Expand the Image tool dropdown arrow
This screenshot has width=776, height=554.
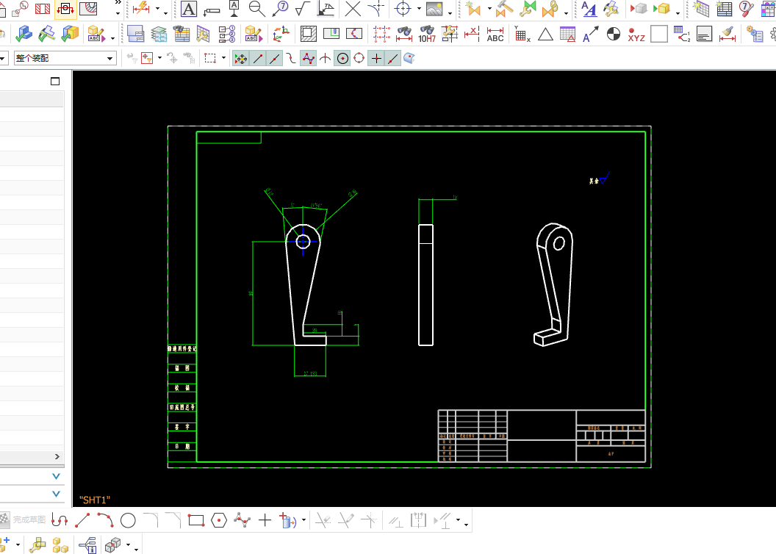click(x=450, y=12)
